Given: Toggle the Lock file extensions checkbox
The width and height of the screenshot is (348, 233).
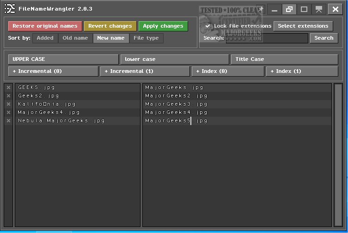Looking at the screenshot, I should 208,26.
